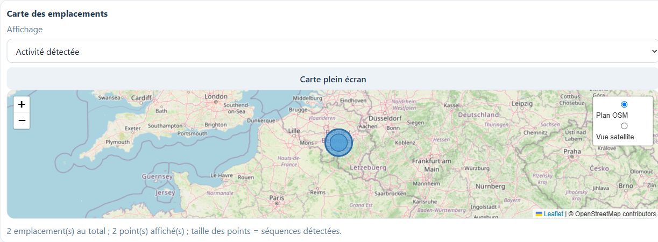Open the Affichage dropdown showing Activité détectée
The image size is (658, 242).
pyautogui.click(x=332, y=51)
